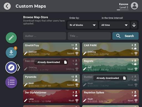Click trophy icon on CAR PARK card
The image size is (142, 107).
tap(136, 53)
